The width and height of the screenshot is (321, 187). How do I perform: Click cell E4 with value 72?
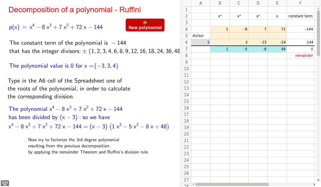(277, 29)
